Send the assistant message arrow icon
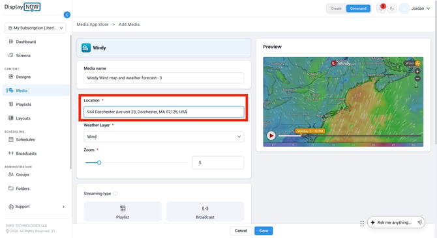 click(x=419, y=222)
